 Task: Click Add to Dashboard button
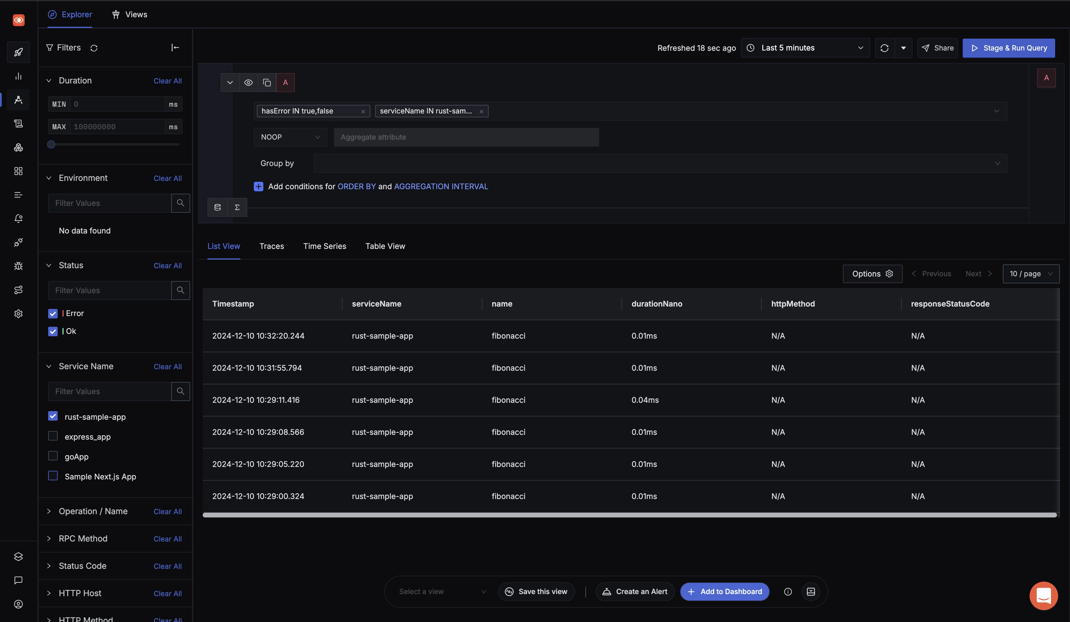coord(724,591)
